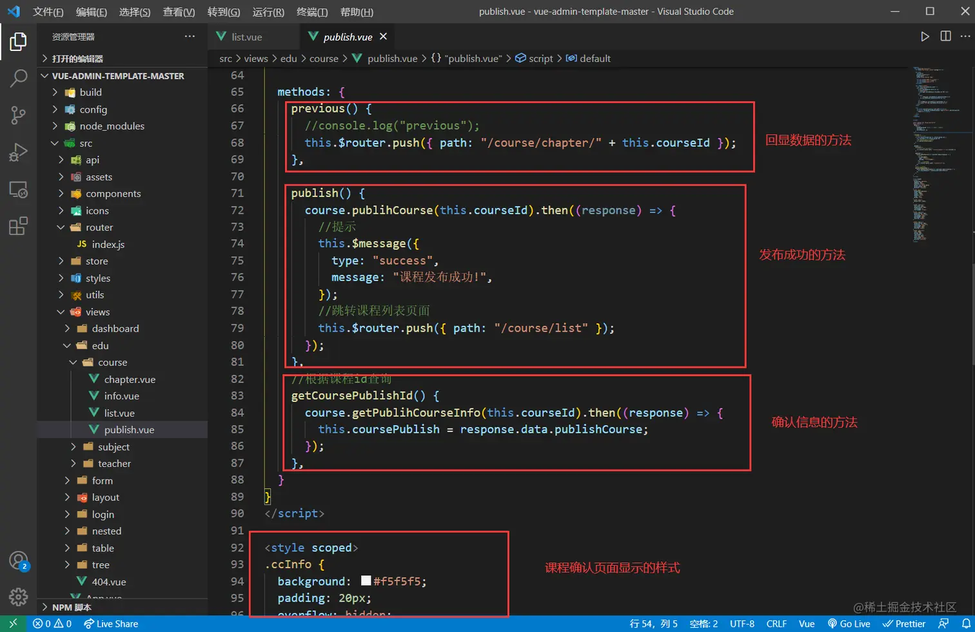Screen dimensions: 975x632
Task: Open the 运行(R) menu
Action: pos(268,12)
